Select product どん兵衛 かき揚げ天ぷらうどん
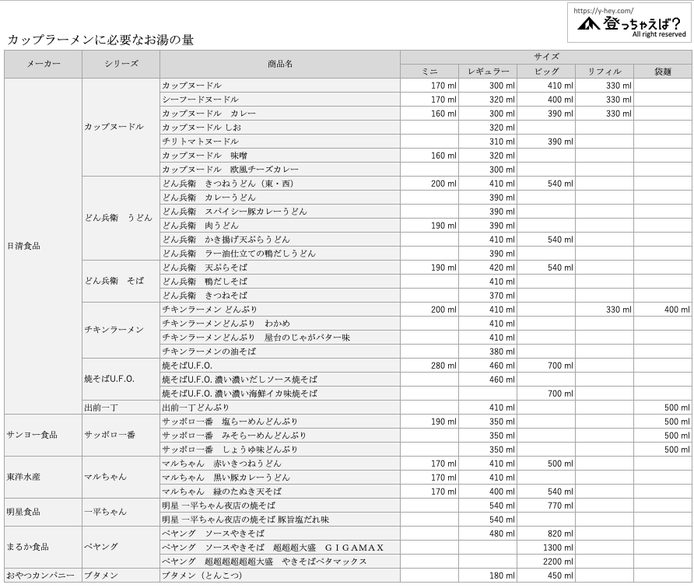Screen dimensions: 694x588 (280, 240)
